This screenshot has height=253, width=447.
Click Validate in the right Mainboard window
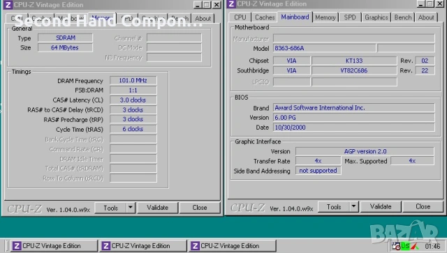point(381,206)
